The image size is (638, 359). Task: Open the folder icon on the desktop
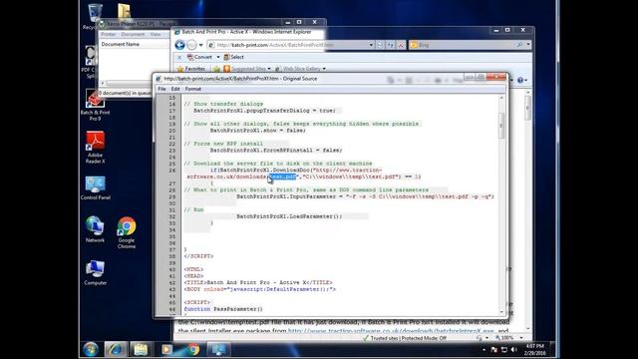pyautogui.click(x=124, y=11)
